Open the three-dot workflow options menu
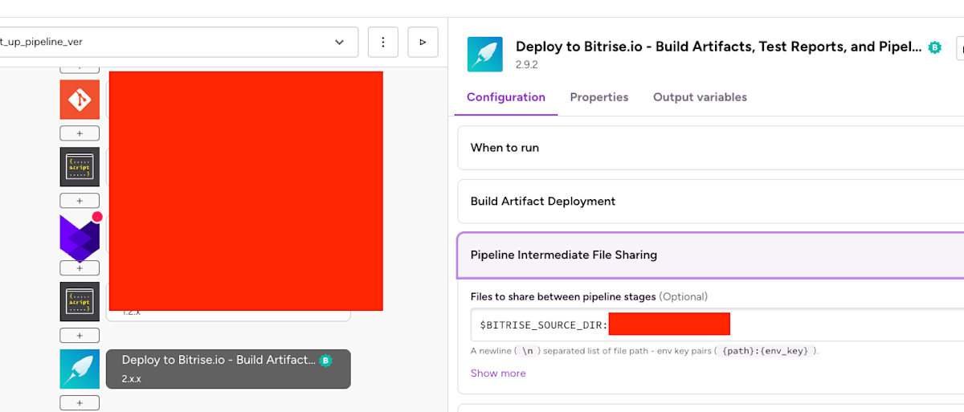Screen dimensions: 964x412 pyautogui.click(x=383, y=42)
